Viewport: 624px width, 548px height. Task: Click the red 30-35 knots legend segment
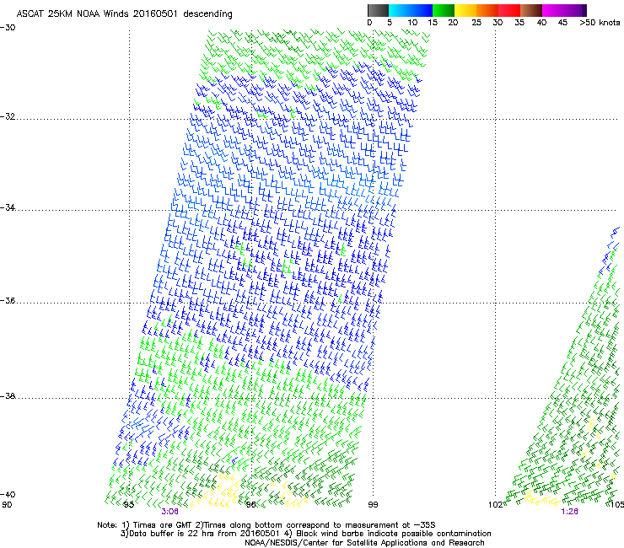(x=509, y=10)
